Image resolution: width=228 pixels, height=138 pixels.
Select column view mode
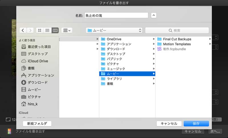coord(55,30)
